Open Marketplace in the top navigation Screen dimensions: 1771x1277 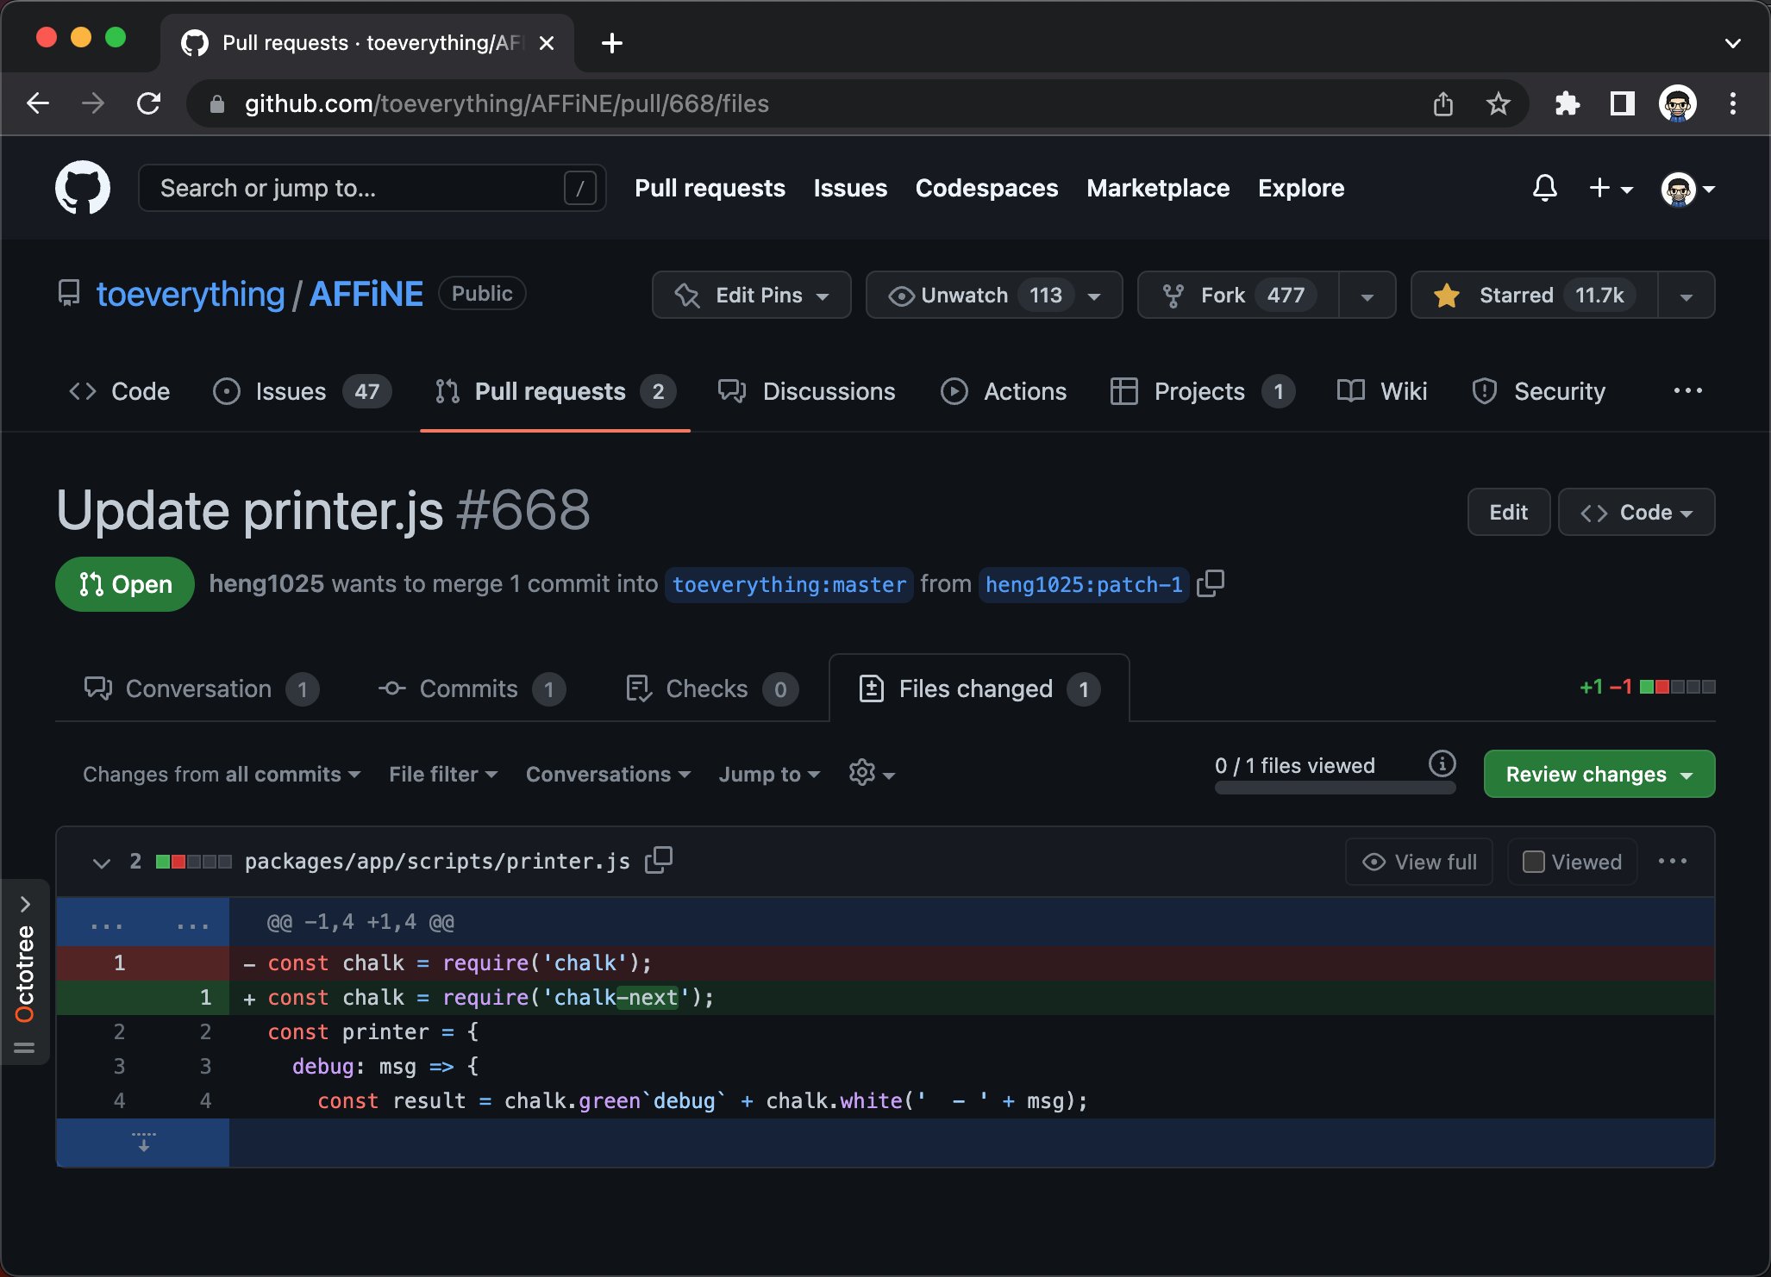pyautogui.click(x=1158, y=188)
